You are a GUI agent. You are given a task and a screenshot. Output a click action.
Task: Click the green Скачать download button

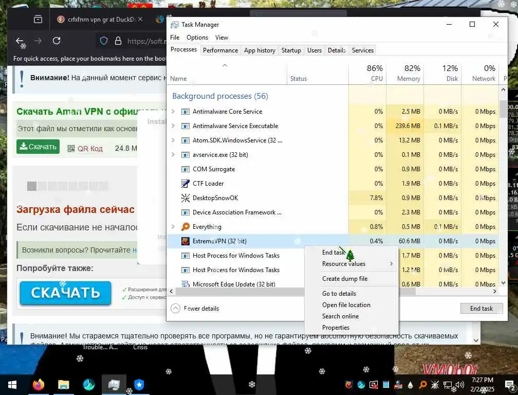click(x=38, y=147)
